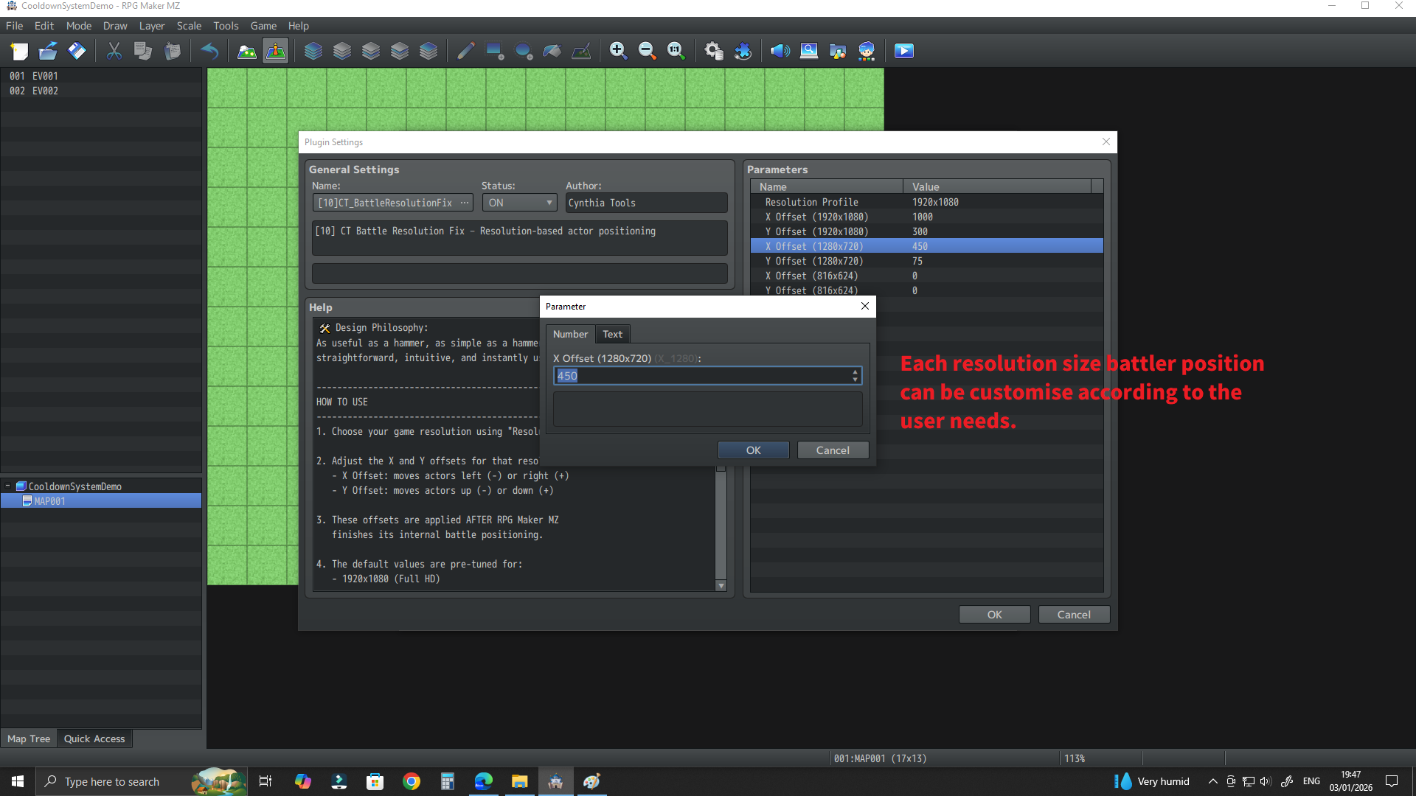Open the Event Searcher icon
Image resolution: width=1416 pixels, height=796 pixels.
coord(809,51)
